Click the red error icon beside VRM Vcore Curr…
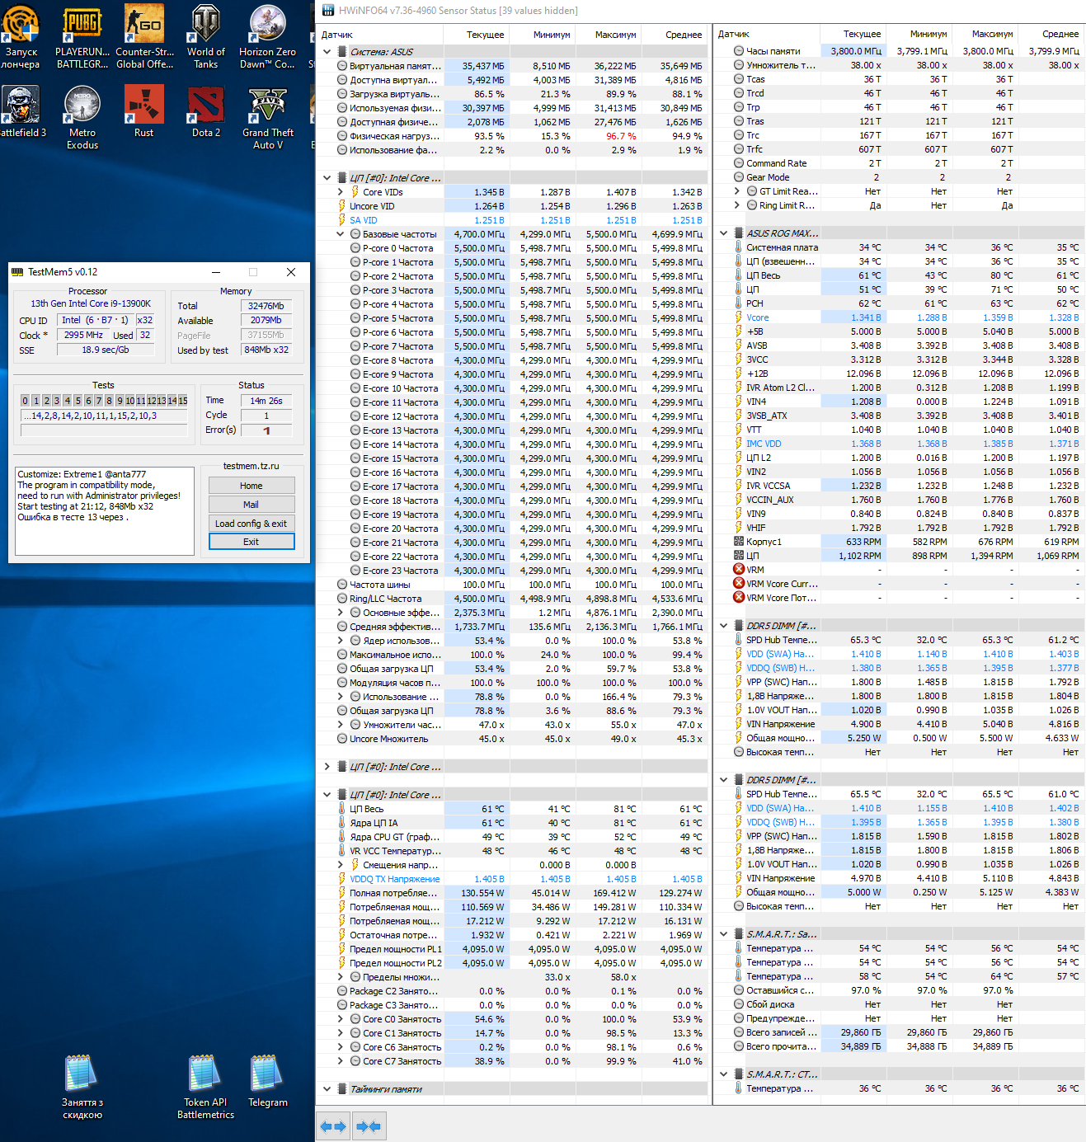The height and width of the screenshot is (1142, 1086). tap(739, 584)
